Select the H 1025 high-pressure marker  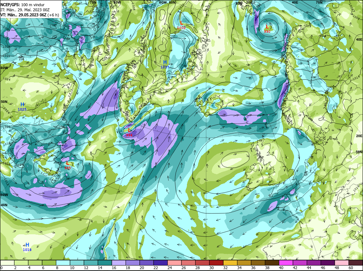[x=22, y=107]
